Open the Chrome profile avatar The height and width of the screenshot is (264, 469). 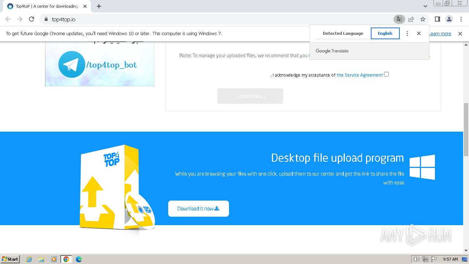pyautogui.click(x=449, y=19)
